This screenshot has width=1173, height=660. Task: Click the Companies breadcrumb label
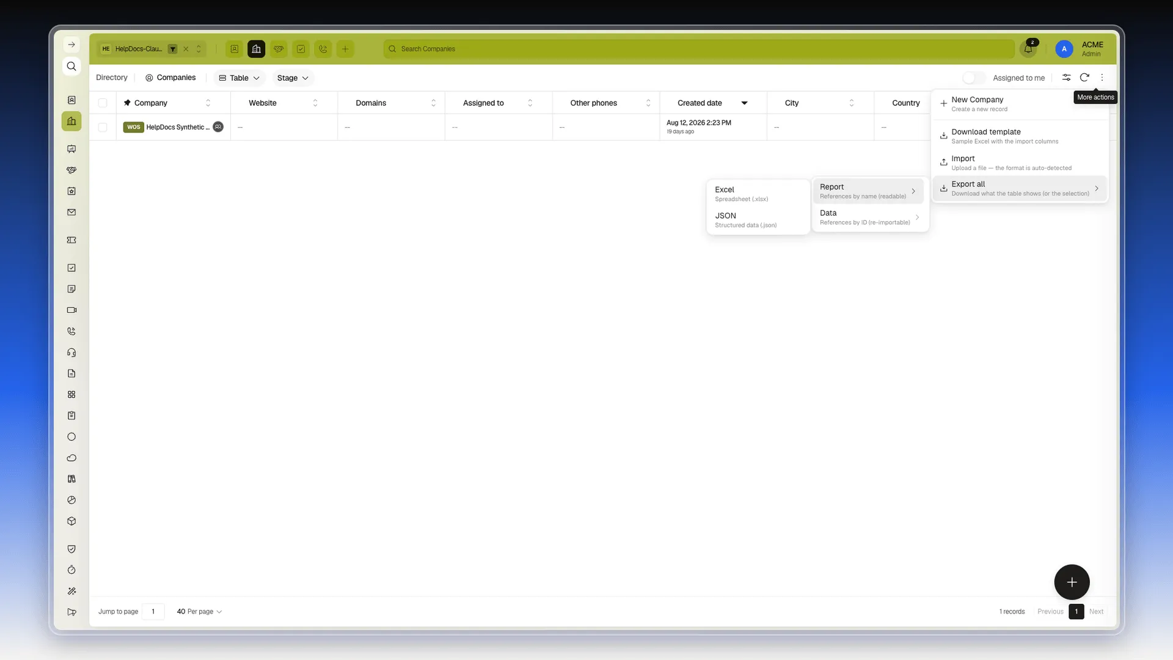click(x=176, y=78)
